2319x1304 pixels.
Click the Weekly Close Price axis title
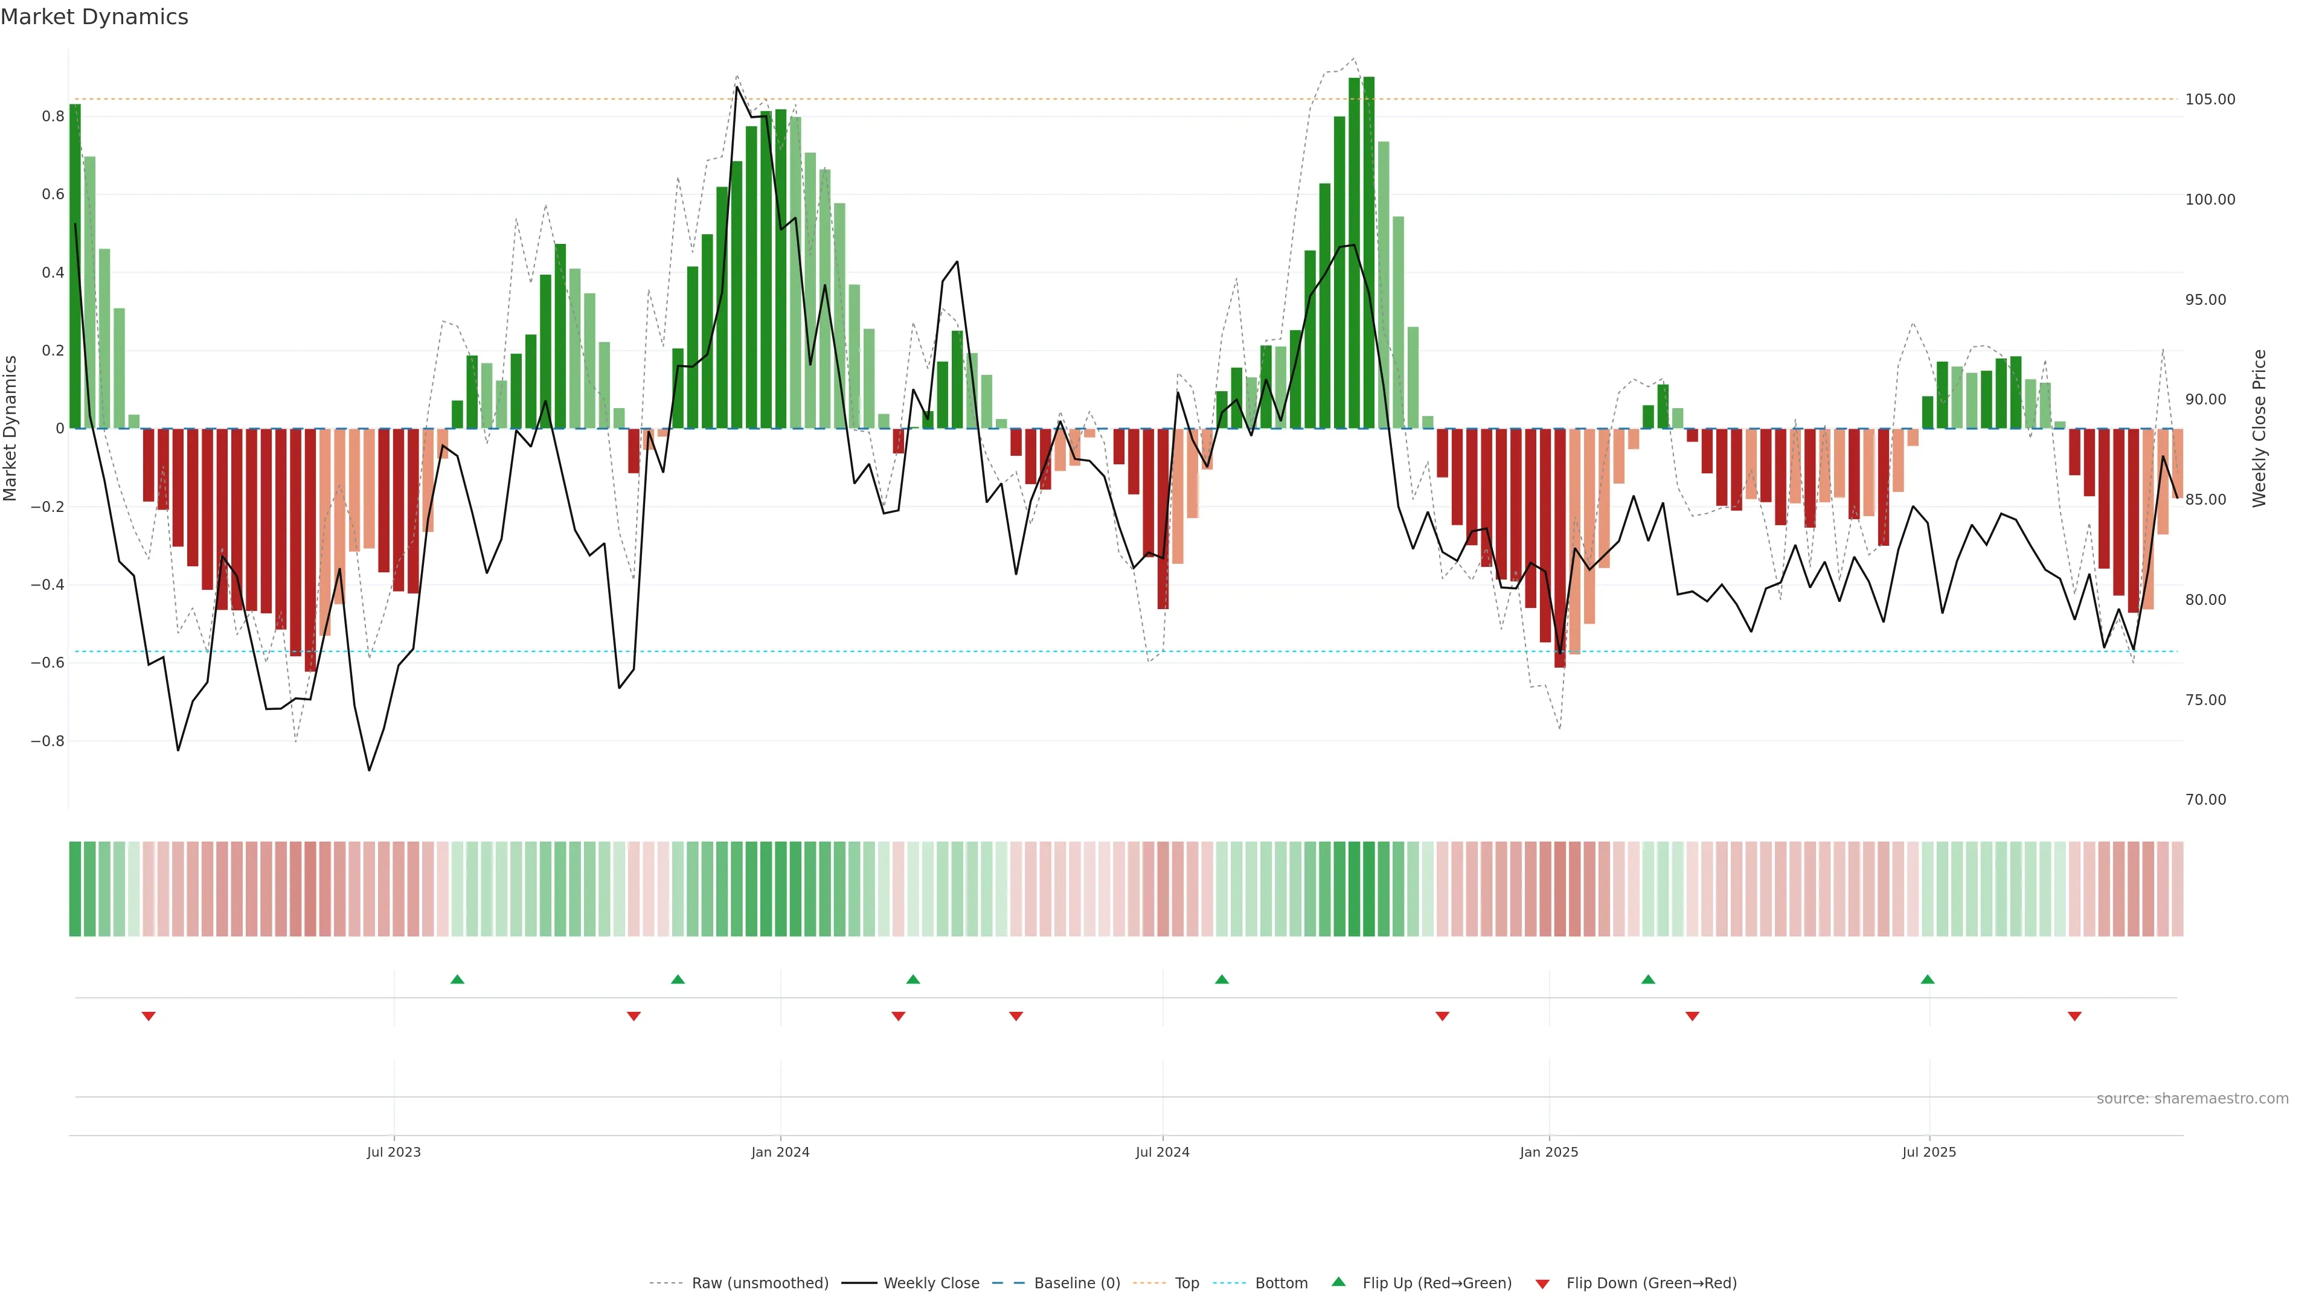2259,429
